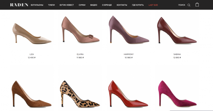
Task: View the fuchsia suede pump image
Action: pyautogui.click(x=177, y=94)
